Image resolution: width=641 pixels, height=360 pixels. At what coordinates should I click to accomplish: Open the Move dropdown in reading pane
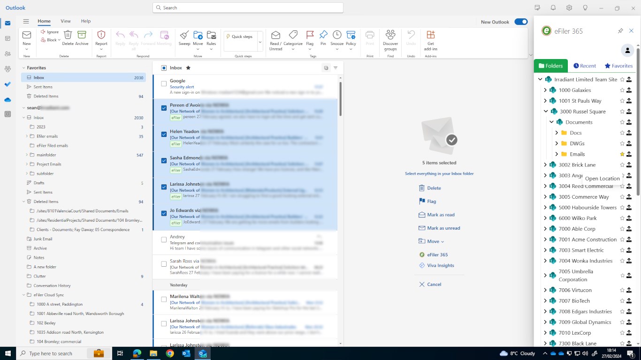(431, 241)
